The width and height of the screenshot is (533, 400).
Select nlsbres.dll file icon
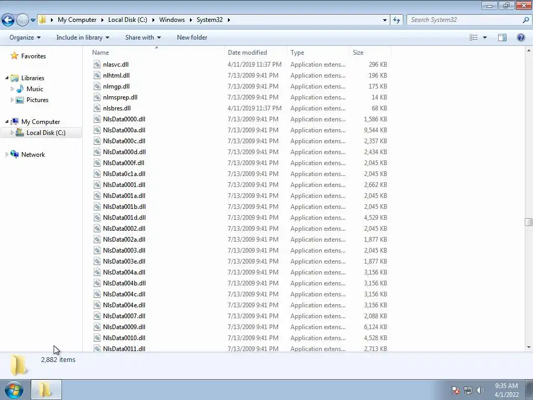[x=97, y=108]
